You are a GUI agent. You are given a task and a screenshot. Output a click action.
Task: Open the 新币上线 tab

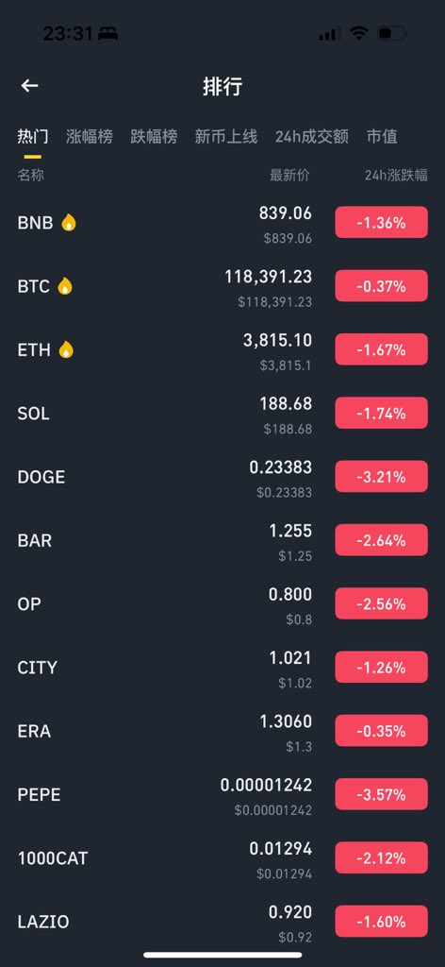point(226,136)
